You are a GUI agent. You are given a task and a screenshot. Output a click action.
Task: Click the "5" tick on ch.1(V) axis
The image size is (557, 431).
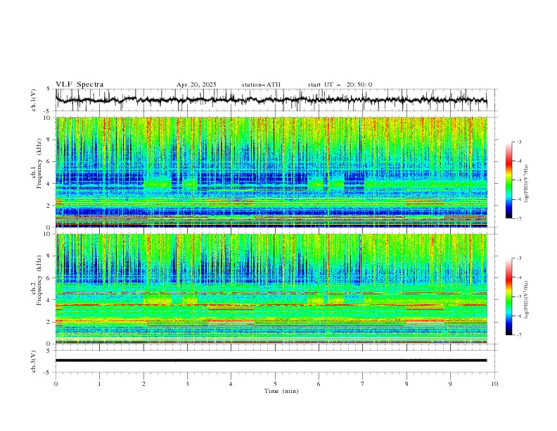click(x=49, y=89)
